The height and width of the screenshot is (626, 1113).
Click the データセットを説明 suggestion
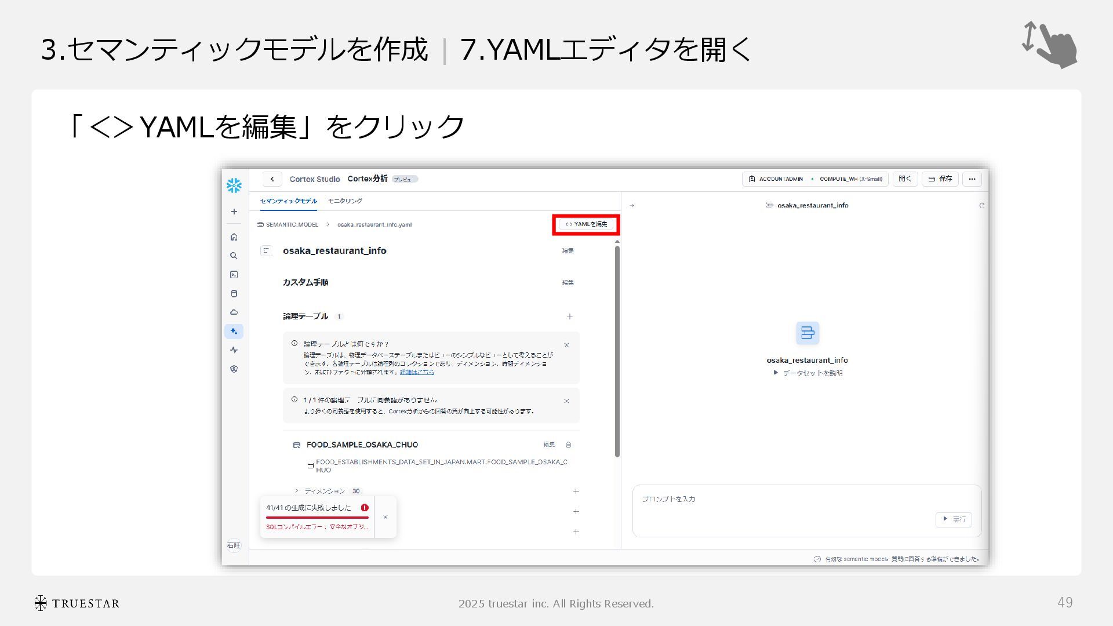pyautogui.click(x=808, y=373)
